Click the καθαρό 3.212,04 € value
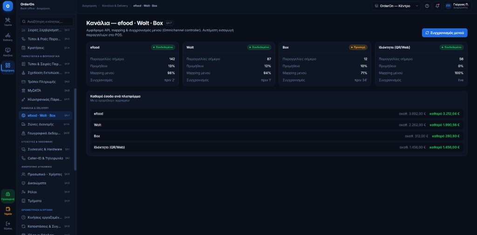The width and height of the screenshot is (477, 235). point(444,114)
